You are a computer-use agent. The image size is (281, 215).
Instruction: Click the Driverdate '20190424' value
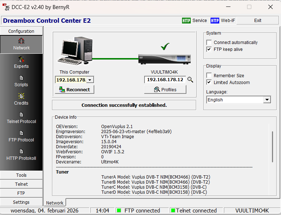[111, 146]
